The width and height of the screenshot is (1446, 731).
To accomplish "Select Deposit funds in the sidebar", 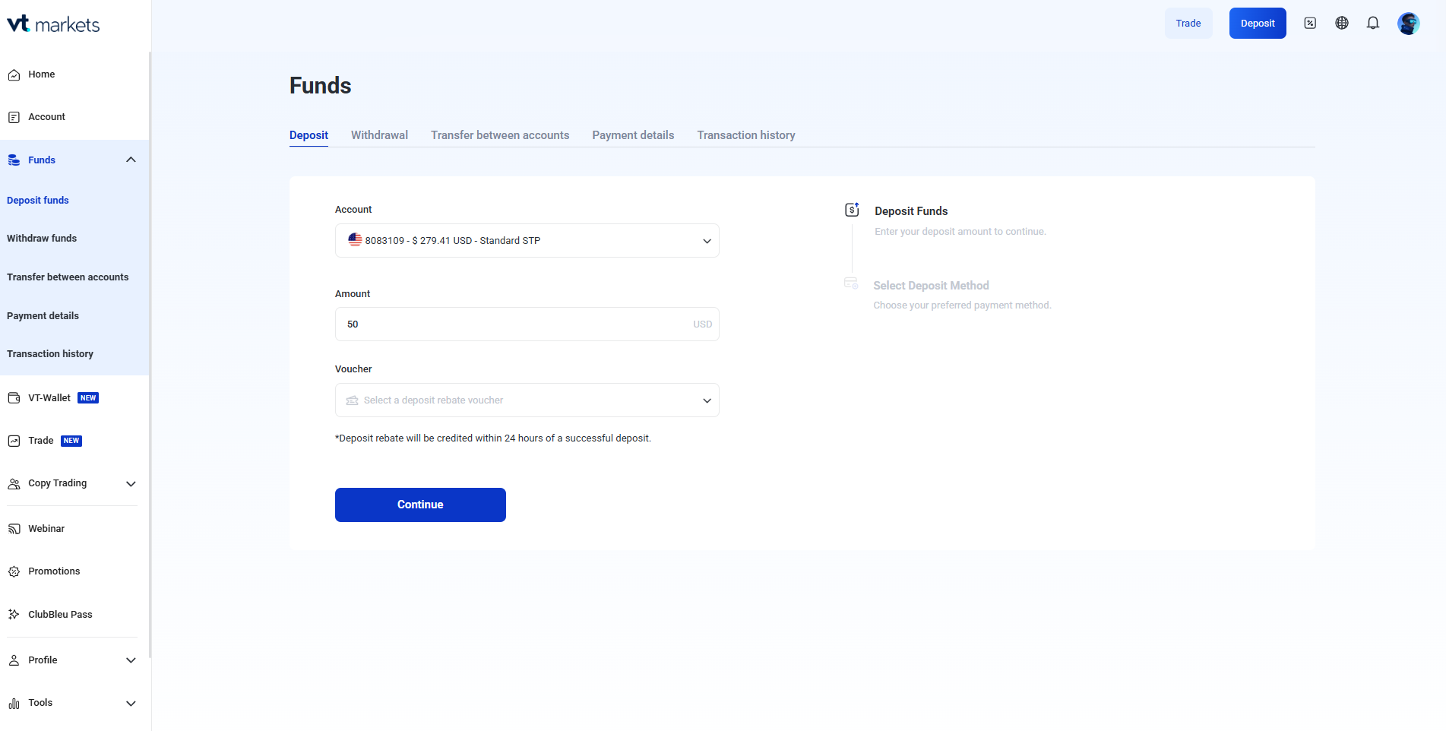I will point(38,201).
